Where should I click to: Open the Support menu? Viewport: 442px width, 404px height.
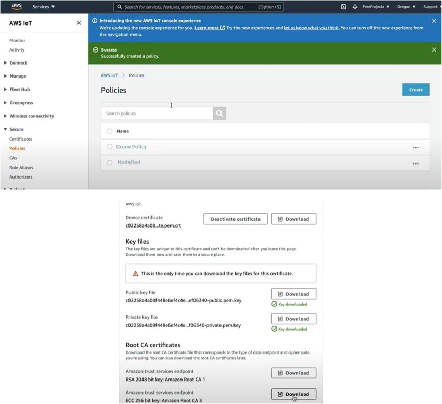[432, 7]
